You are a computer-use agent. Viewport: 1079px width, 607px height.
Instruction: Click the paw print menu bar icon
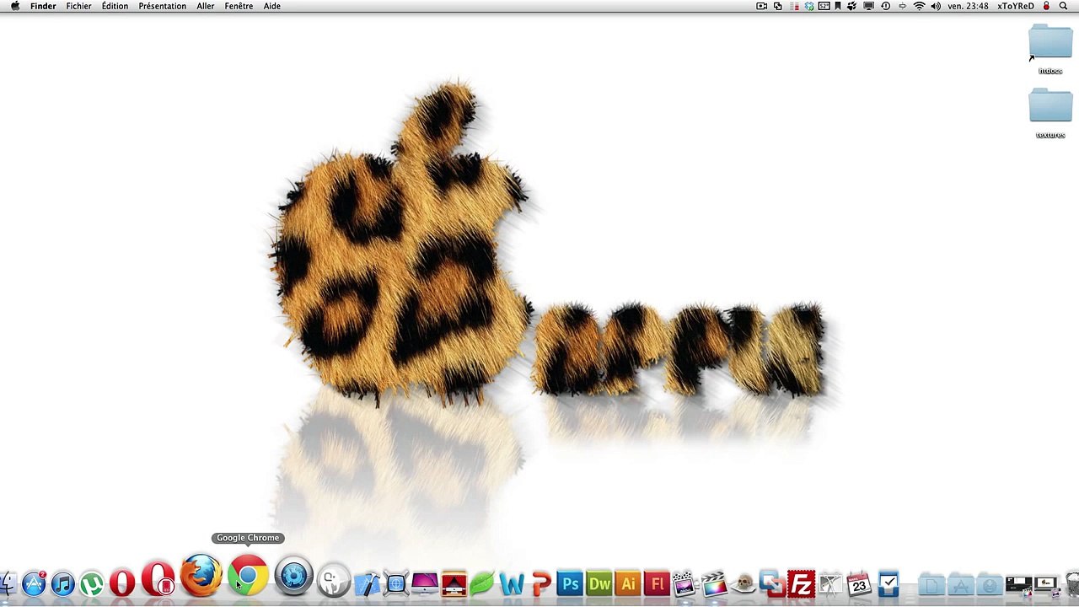[x=851, y=6]
